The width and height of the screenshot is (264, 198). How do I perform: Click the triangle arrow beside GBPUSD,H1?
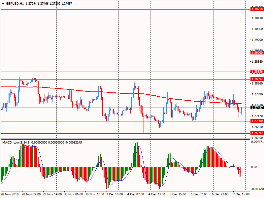click(x=3, y=3)
